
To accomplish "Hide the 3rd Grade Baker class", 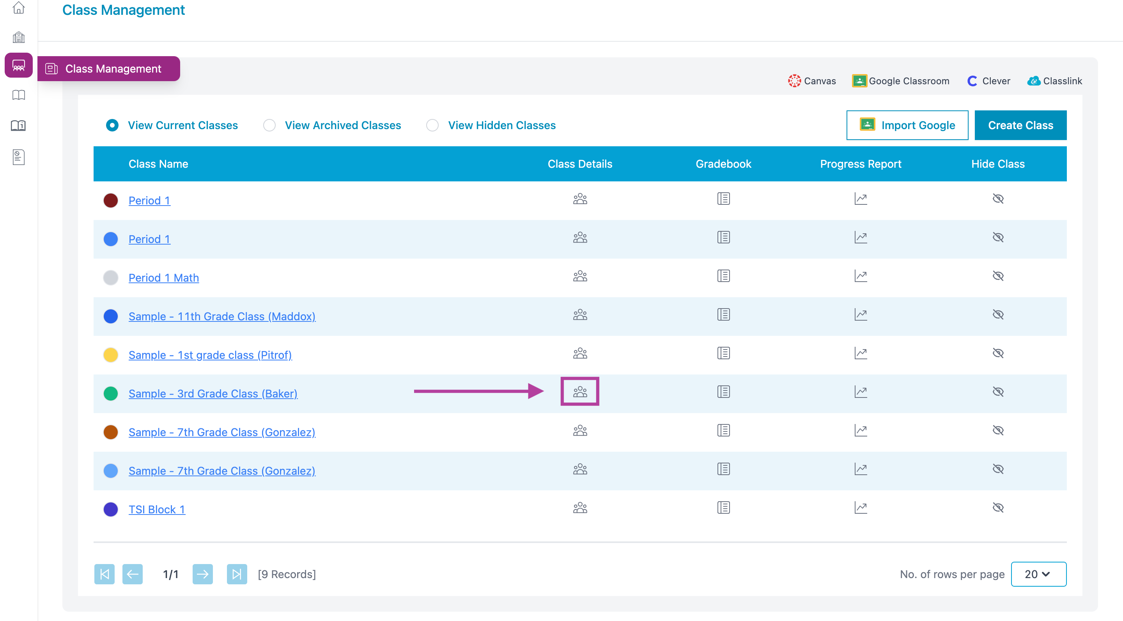I will [998, 392].
